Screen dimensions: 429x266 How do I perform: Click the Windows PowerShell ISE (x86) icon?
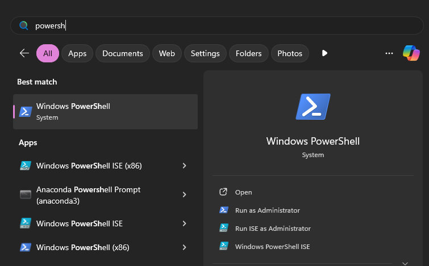(26, 166)
